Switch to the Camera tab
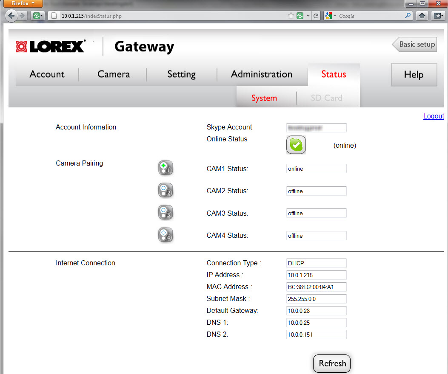This screenshot has height=374, width=448. tap(114, 74)
